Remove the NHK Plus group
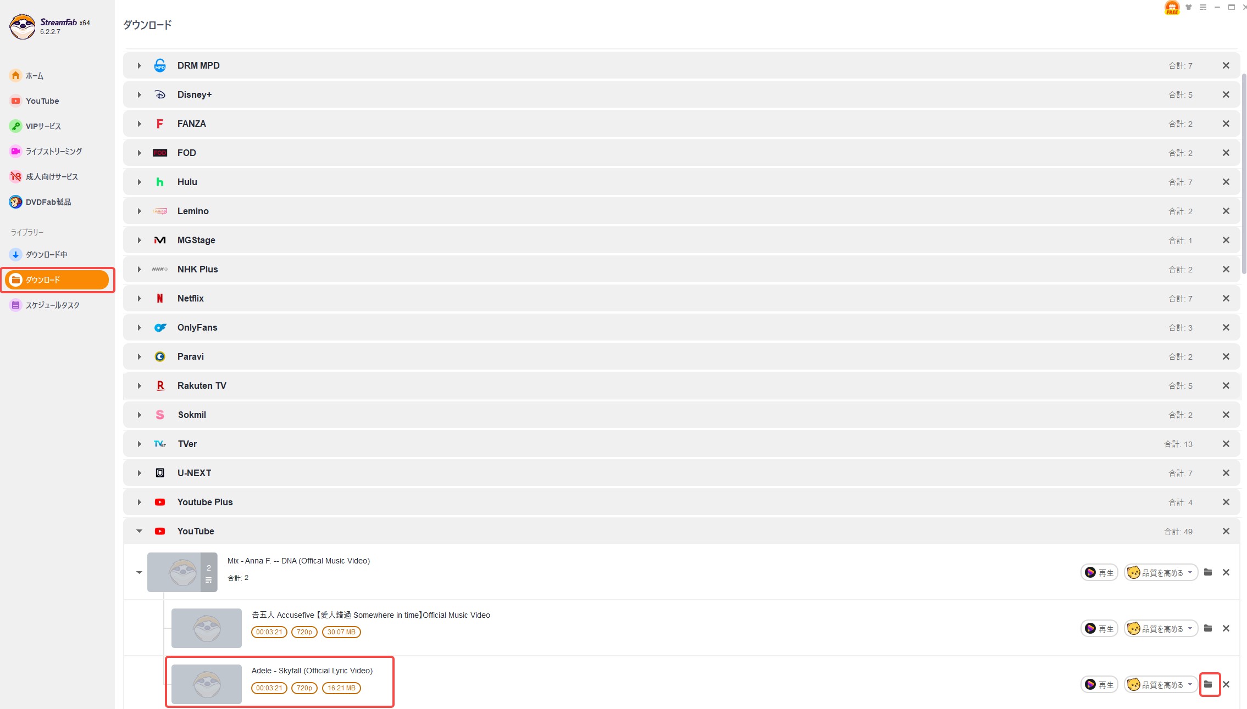Screen dimensions: 1247x709 click(x=1226, y=269)
